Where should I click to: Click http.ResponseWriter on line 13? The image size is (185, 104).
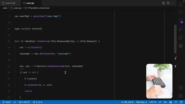tap(63, 41)
